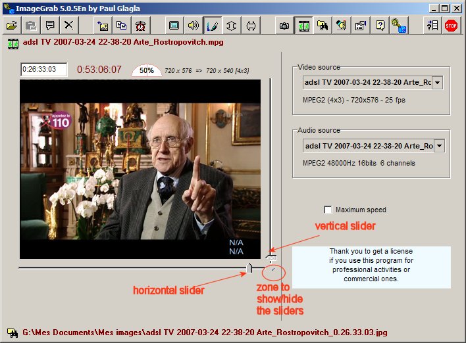
Task: Click the folder with binoculars icon
Action: [323, 26]
